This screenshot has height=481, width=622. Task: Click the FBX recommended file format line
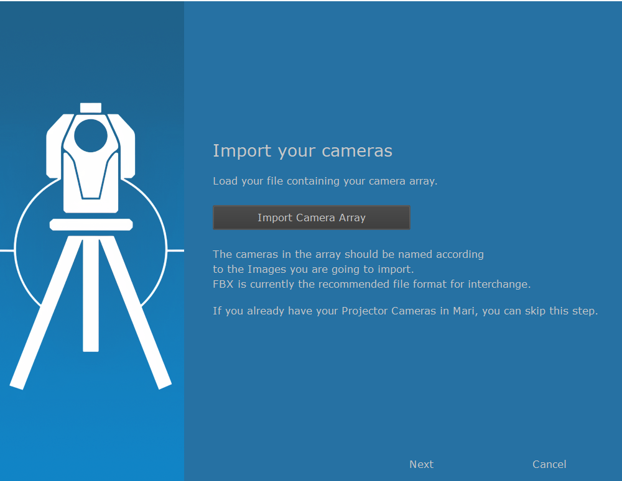coord(371,285)
